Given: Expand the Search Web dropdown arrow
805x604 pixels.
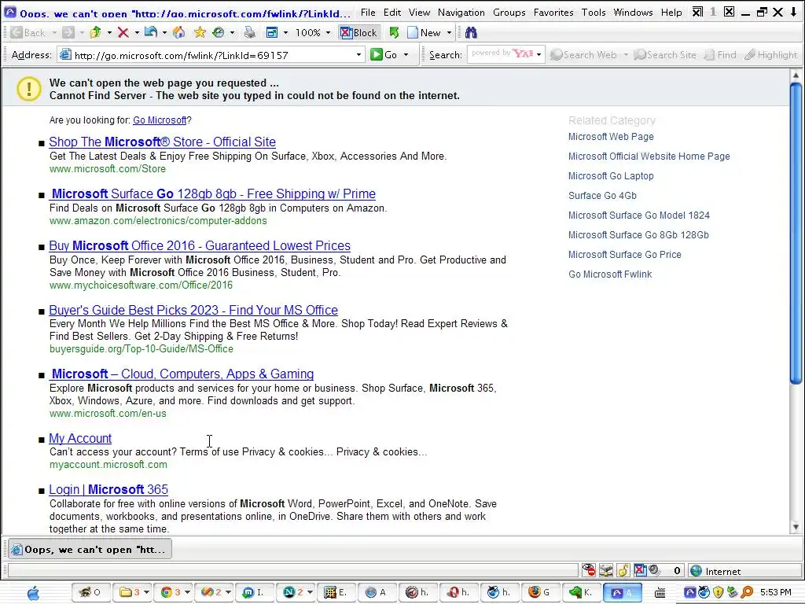Looking at the screenshot, I should pos(625,54).
